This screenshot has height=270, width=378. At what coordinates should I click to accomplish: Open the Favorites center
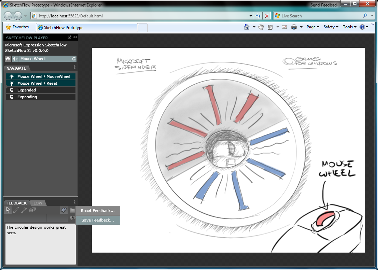click(17, 27)
